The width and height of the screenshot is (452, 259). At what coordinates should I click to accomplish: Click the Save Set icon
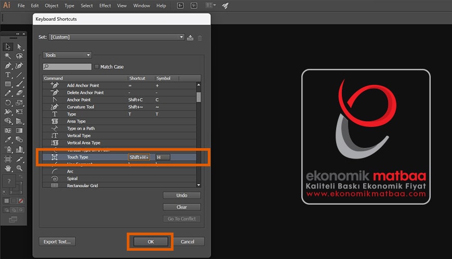coord(190,37)
